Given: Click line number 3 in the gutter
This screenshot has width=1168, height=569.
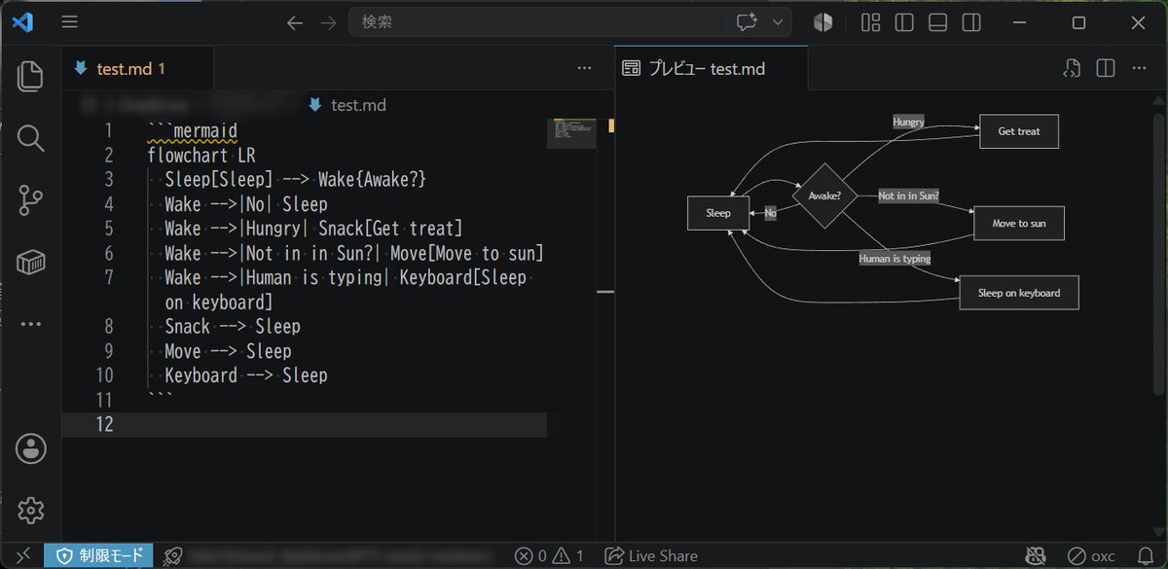Looking at the screenshot, I should [108, 180].
